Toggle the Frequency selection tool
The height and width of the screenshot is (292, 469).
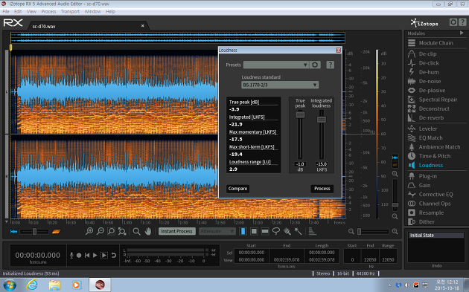point(265,231)
